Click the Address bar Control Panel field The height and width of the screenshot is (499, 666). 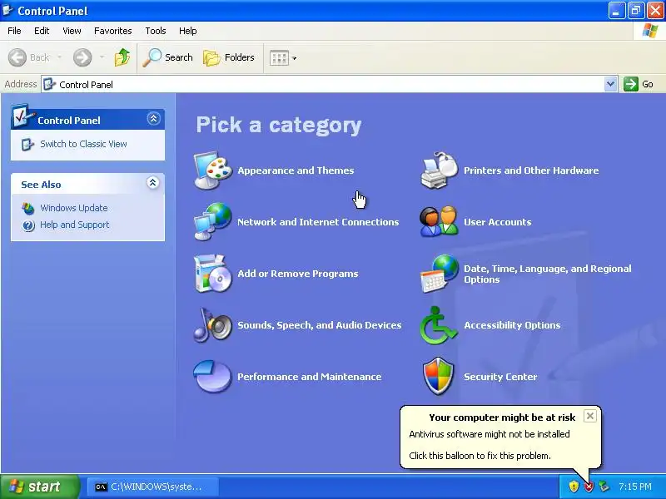329,84
